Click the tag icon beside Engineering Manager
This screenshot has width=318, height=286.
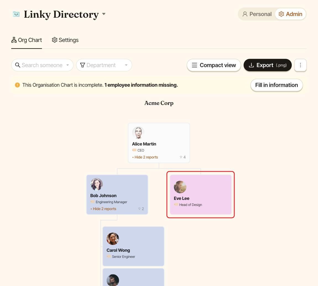point(93,202)
